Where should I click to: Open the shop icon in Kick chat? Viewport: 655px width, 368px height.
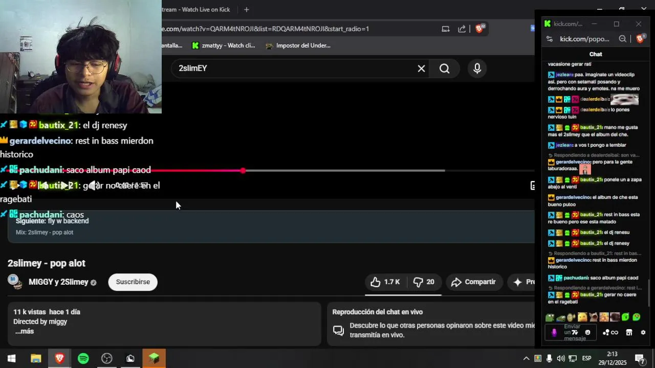tap(629, 333)
